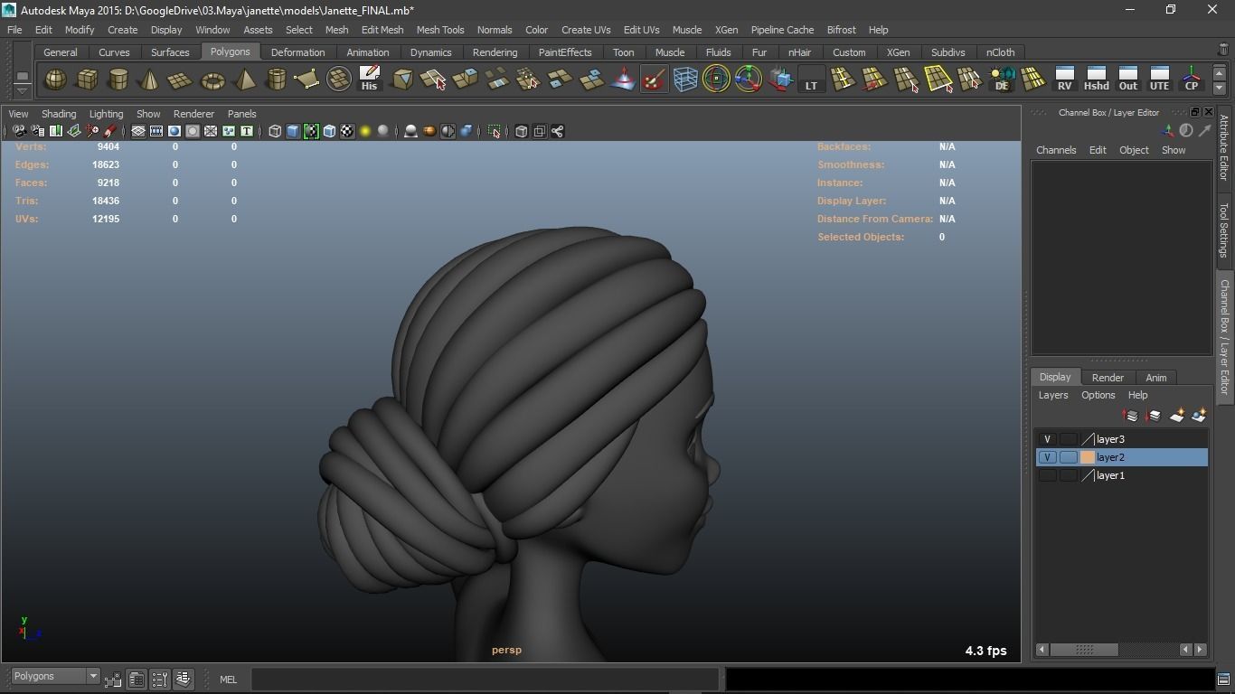This screenshot has width=1235, height=694.
Task: Create a polygon cylinder from the shelf
Action: coord(118,80)
